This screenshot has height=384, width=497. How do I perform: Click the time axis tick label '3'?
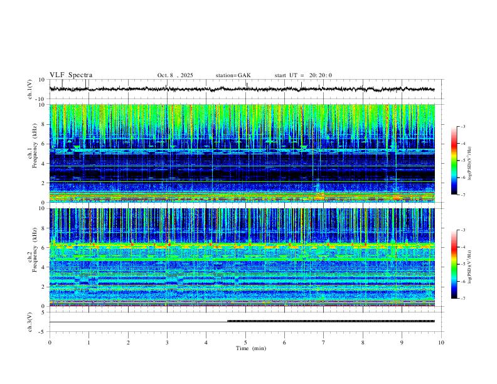[x=167, y=343]
